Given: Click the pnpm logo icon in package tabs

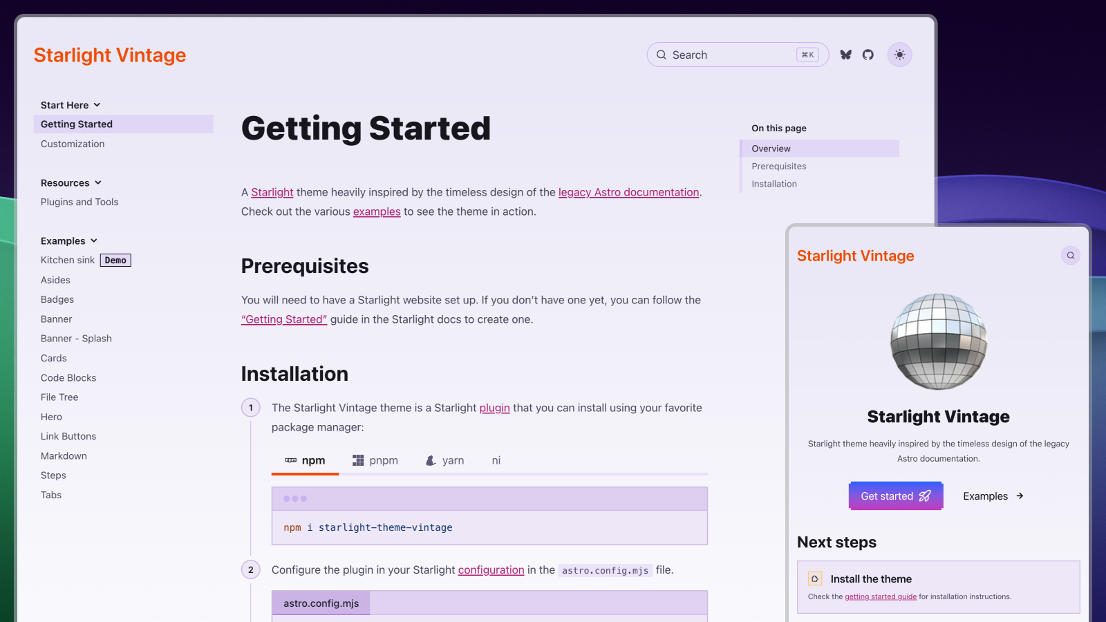Looking at the screenshot, I should coord(358,460).
